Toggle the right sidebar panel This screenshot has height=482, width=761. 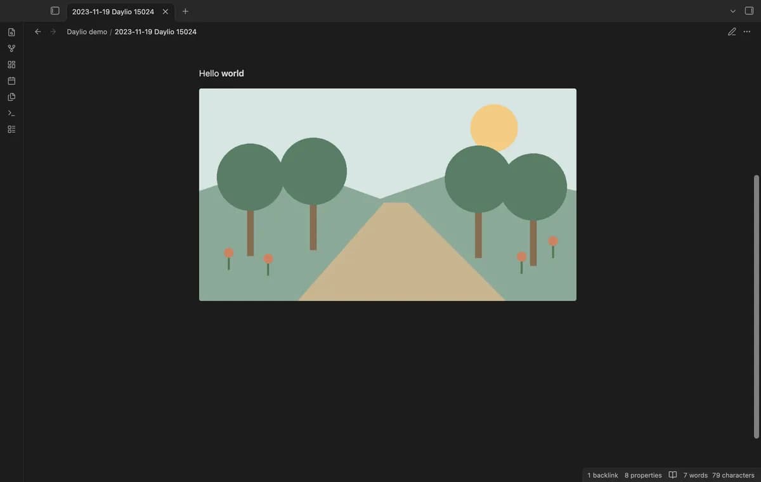click(749, 11)
